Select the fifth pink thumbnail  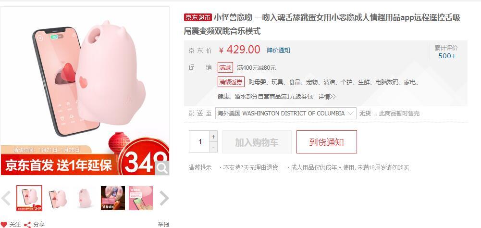(x=141, y=198)
